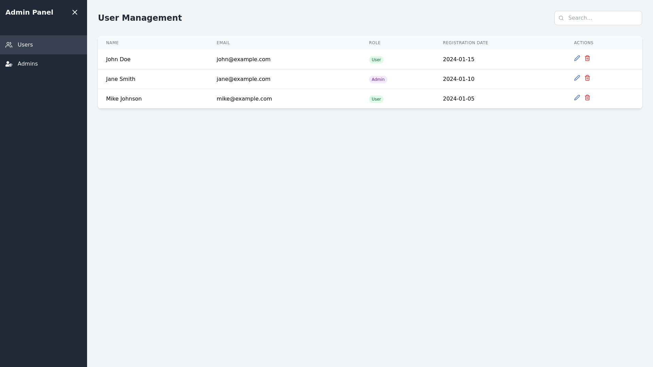Click the delete trash icon for Mike Johnson
653x367 pixels.
click(587, 98)
